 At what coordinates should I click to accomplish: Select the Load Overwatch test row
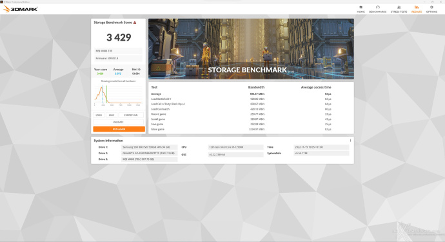pos(241,109)
